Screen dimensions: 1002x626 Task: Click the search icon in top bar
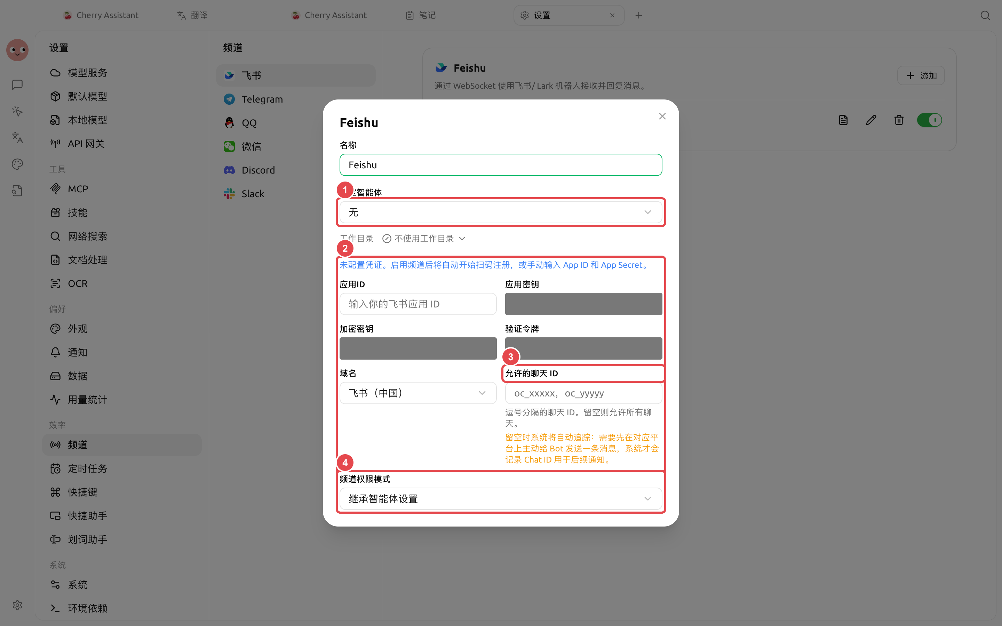[985, 15]
